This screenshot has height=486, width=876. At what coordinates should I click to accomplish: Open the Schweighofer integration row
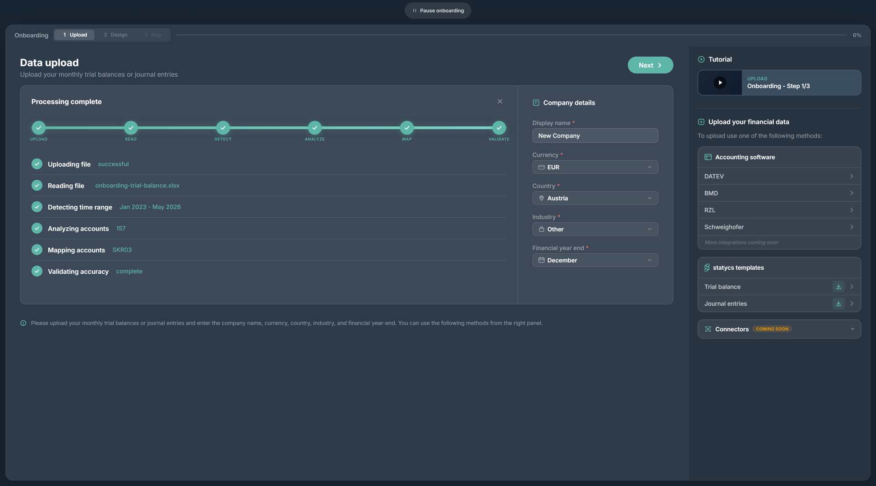point(779,227)
